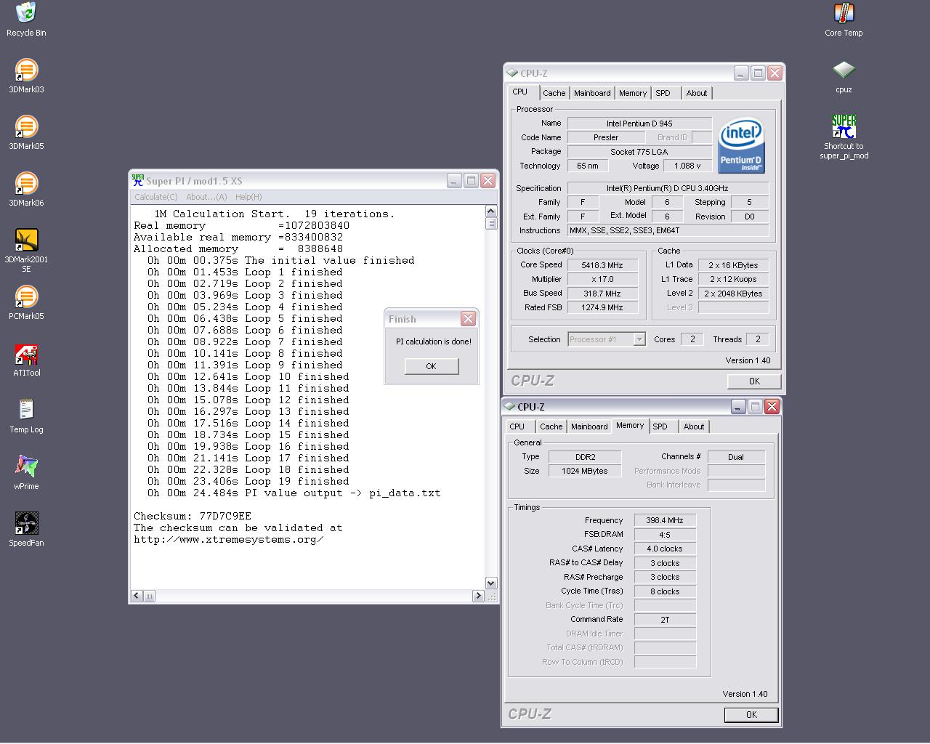Close the Finish dialog
This screenshot has height=744, width=930.
(x=468, y=318)
